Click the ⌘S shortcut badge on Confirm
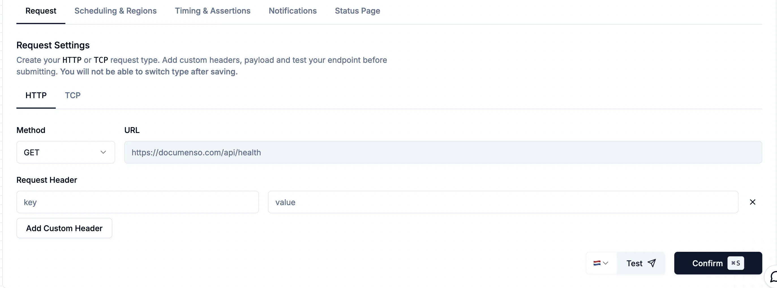The height and width of the screenshot is (288, 777). tap(736, 263)
